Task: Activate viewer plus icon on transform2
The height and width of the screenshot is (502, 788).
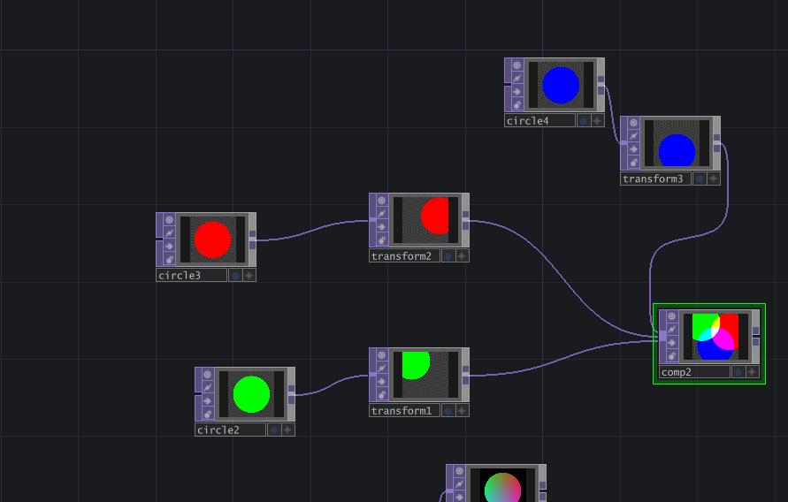Action: click(462, 256)
